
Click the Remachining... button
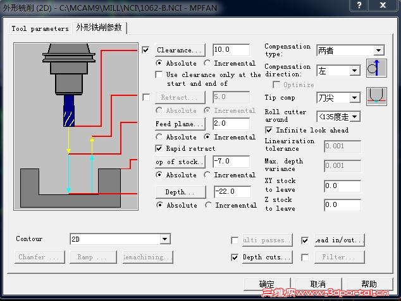pos(148,257)
